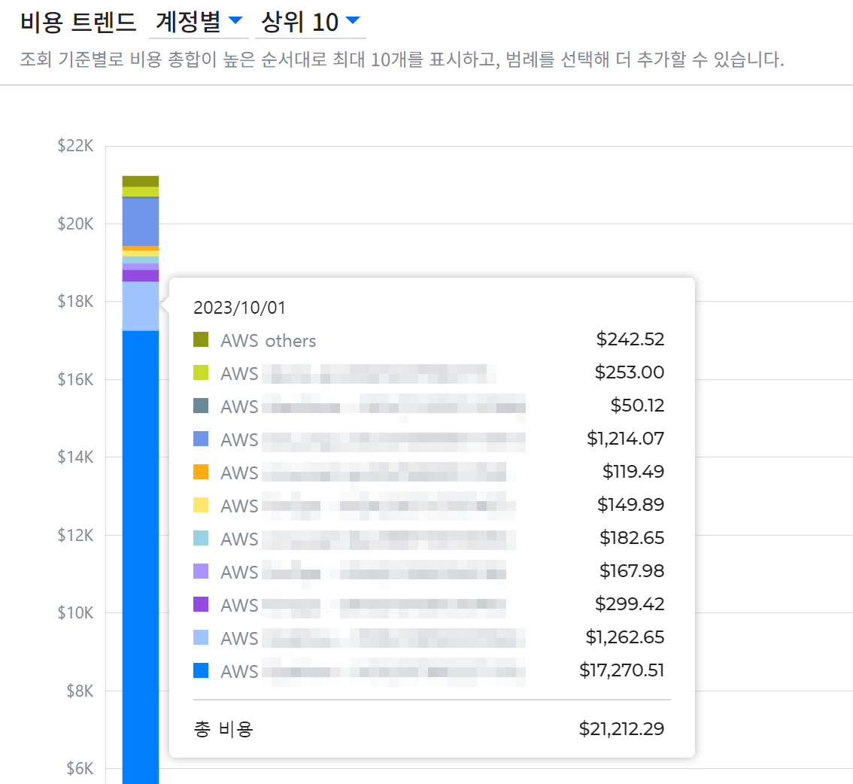The width and height of the screenshot is (853, 784).
Task: Select the olive segment at top of bar
Action: [x=140, y=181]
